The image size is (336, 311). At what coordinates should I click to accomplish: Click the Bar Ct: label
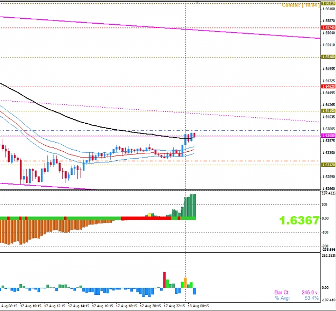(x=282, y=292)
